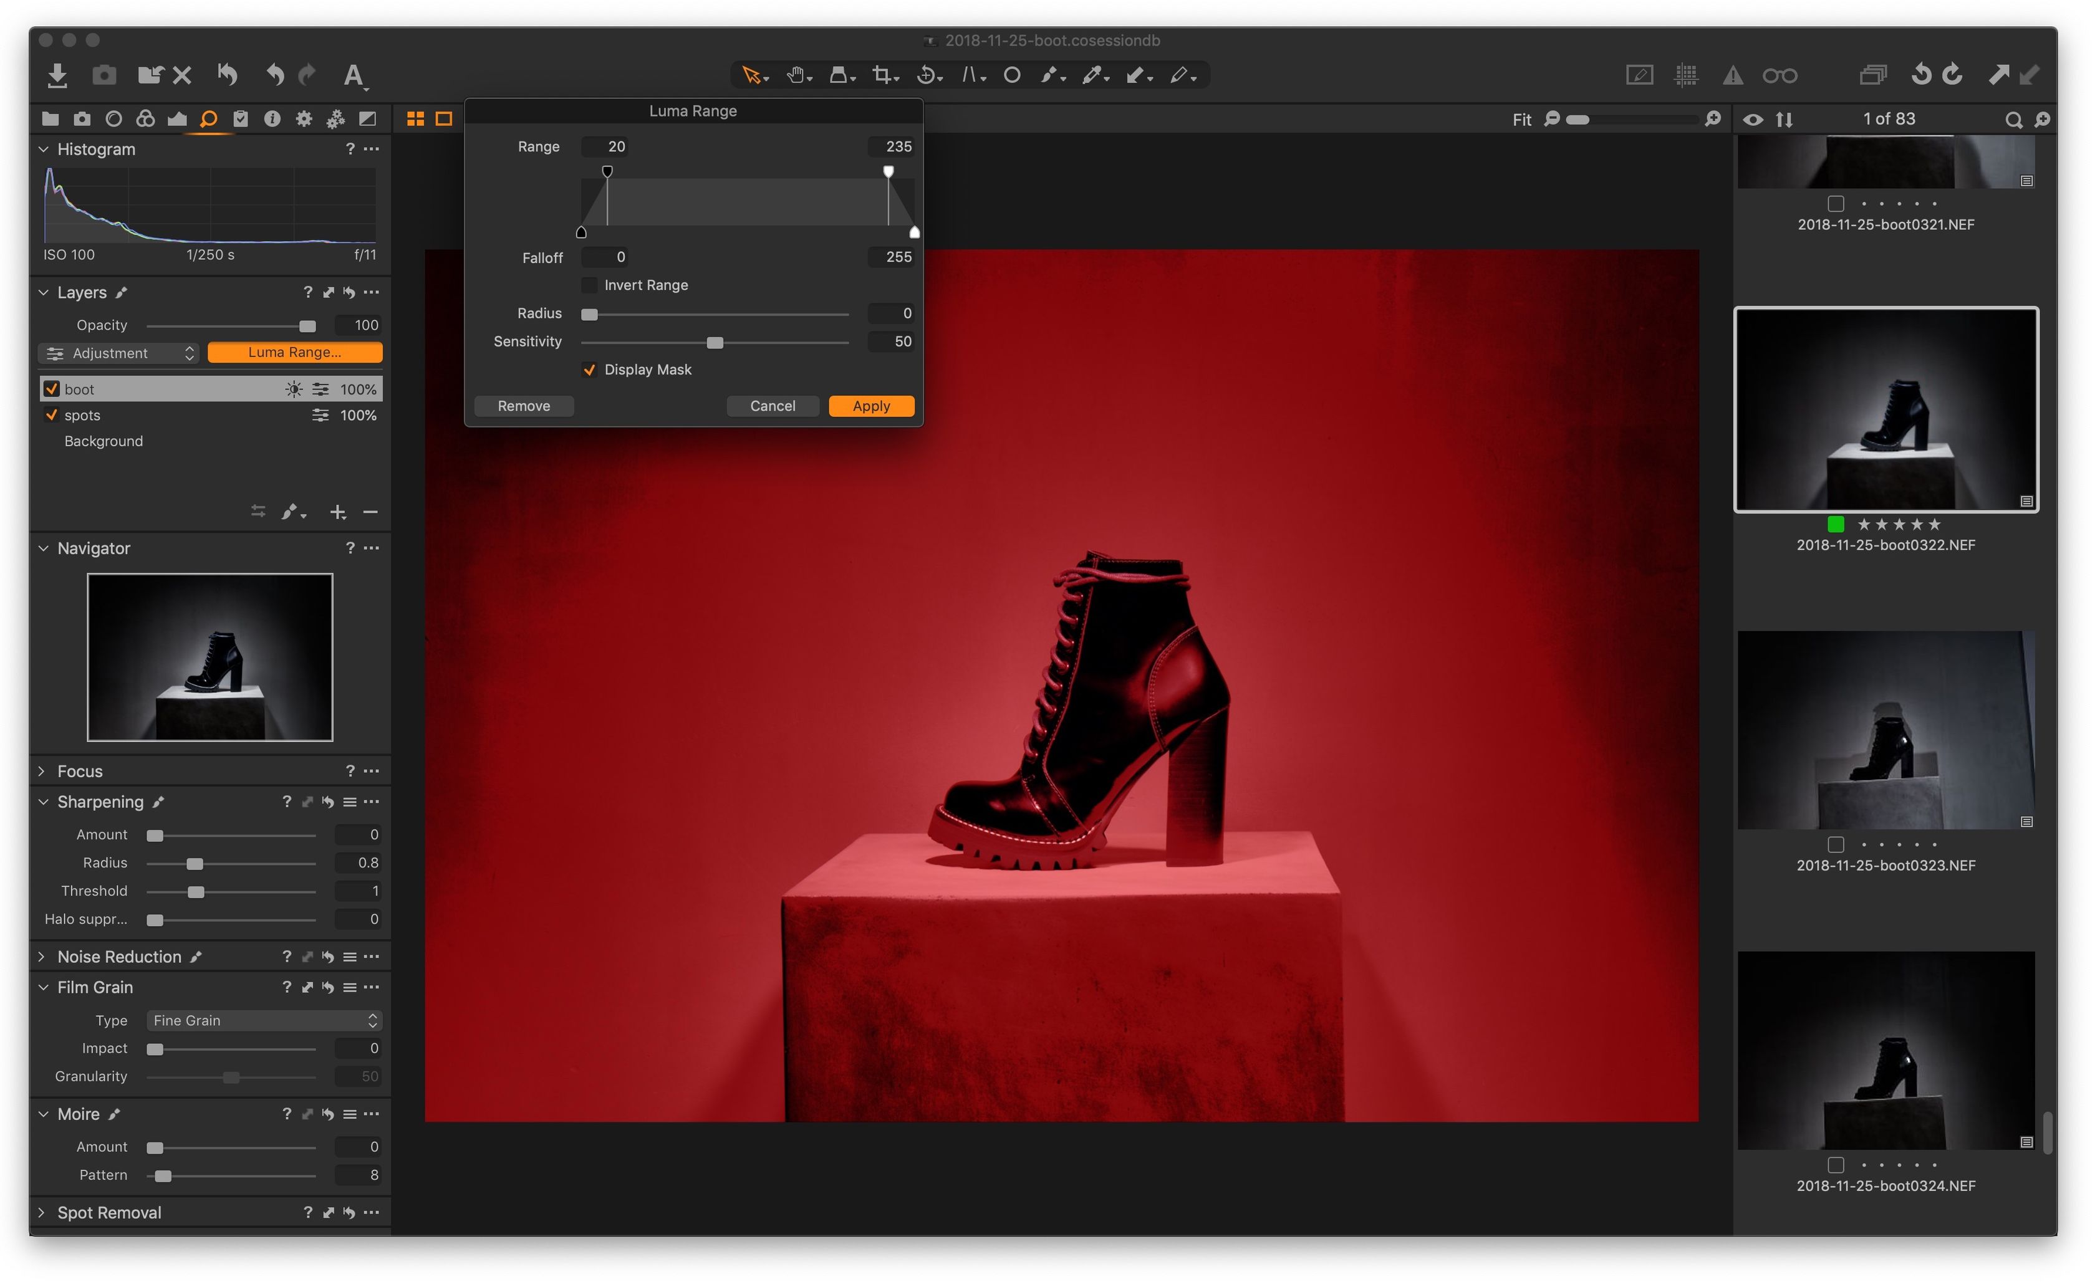Open the Adjustment layer type dropdown
Image resolution: width=2095 pixels, height=1282 pixels.
[117, 353]
